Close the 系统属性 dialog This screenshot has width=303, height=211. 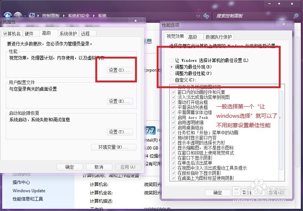(x=136, y=21)
